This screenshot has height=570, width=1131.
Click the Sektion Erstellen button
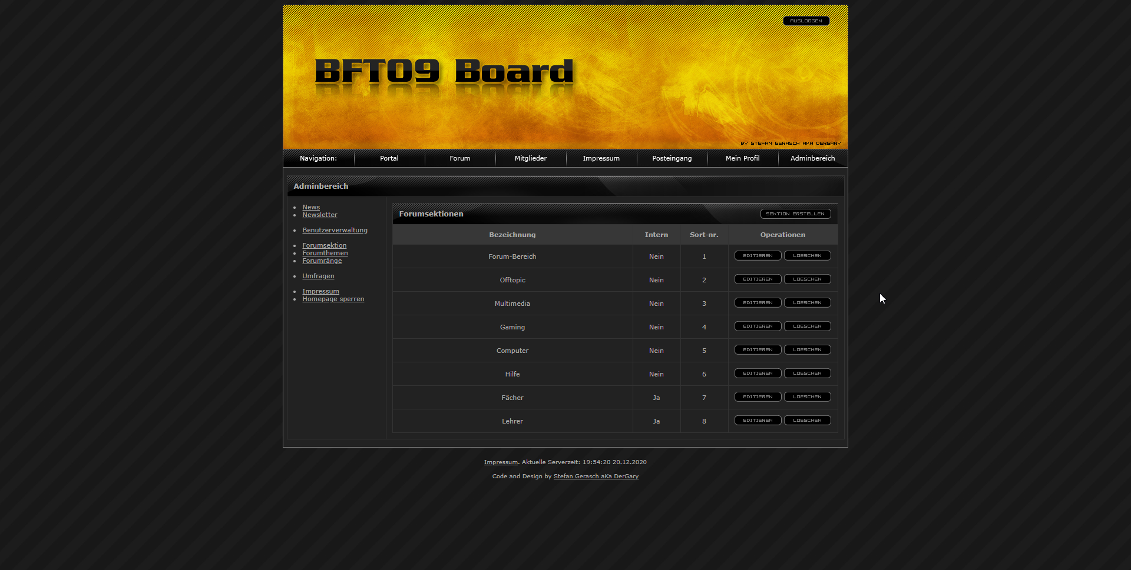(795, 214)
